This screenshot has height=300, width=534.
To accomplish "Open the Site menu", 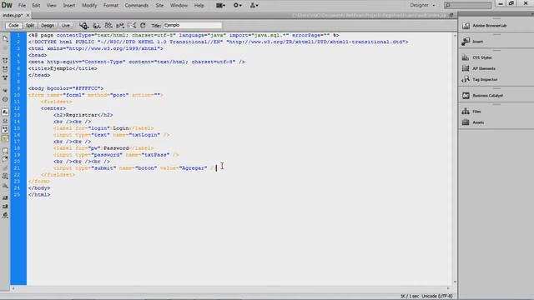I will [x=159, y=6].
